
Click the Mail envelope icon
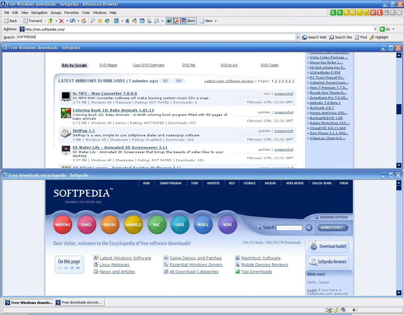pyautogui.click(x=157, y=21)
